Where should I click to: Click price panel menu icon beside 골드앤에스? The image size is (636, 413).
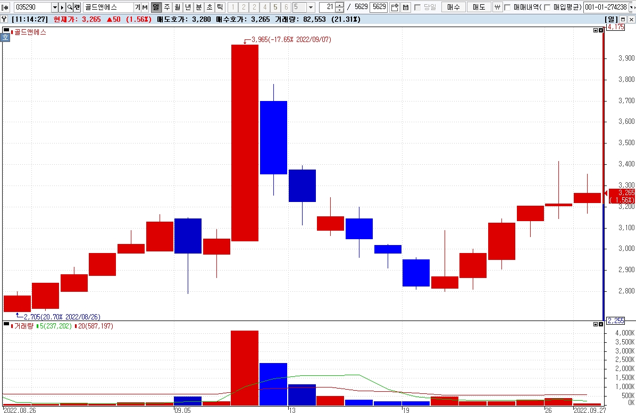(6, 30)
